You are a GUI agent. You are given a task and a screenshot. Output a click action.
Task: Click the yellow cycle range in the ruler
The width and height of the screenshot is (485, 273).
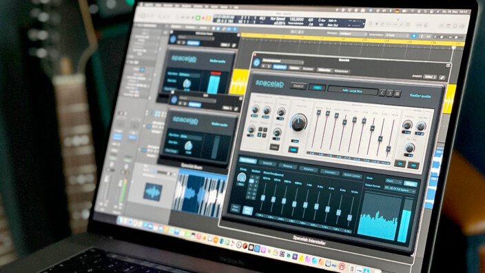(x=353, y=40)
